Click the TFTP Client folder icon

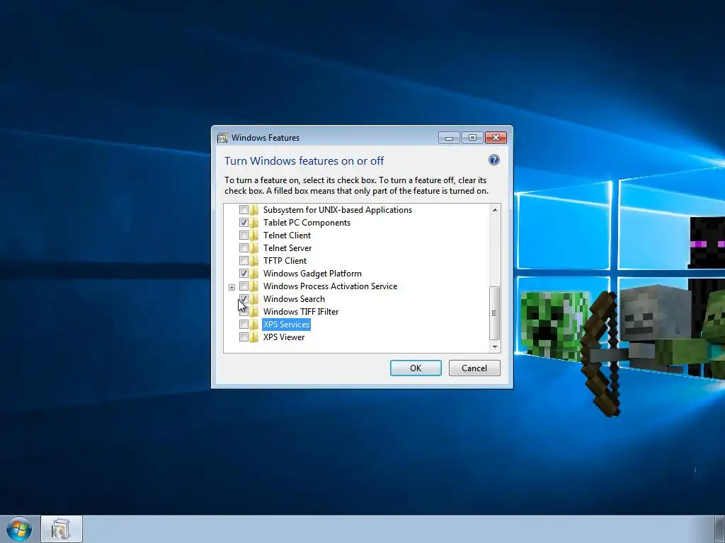point(254,261)
